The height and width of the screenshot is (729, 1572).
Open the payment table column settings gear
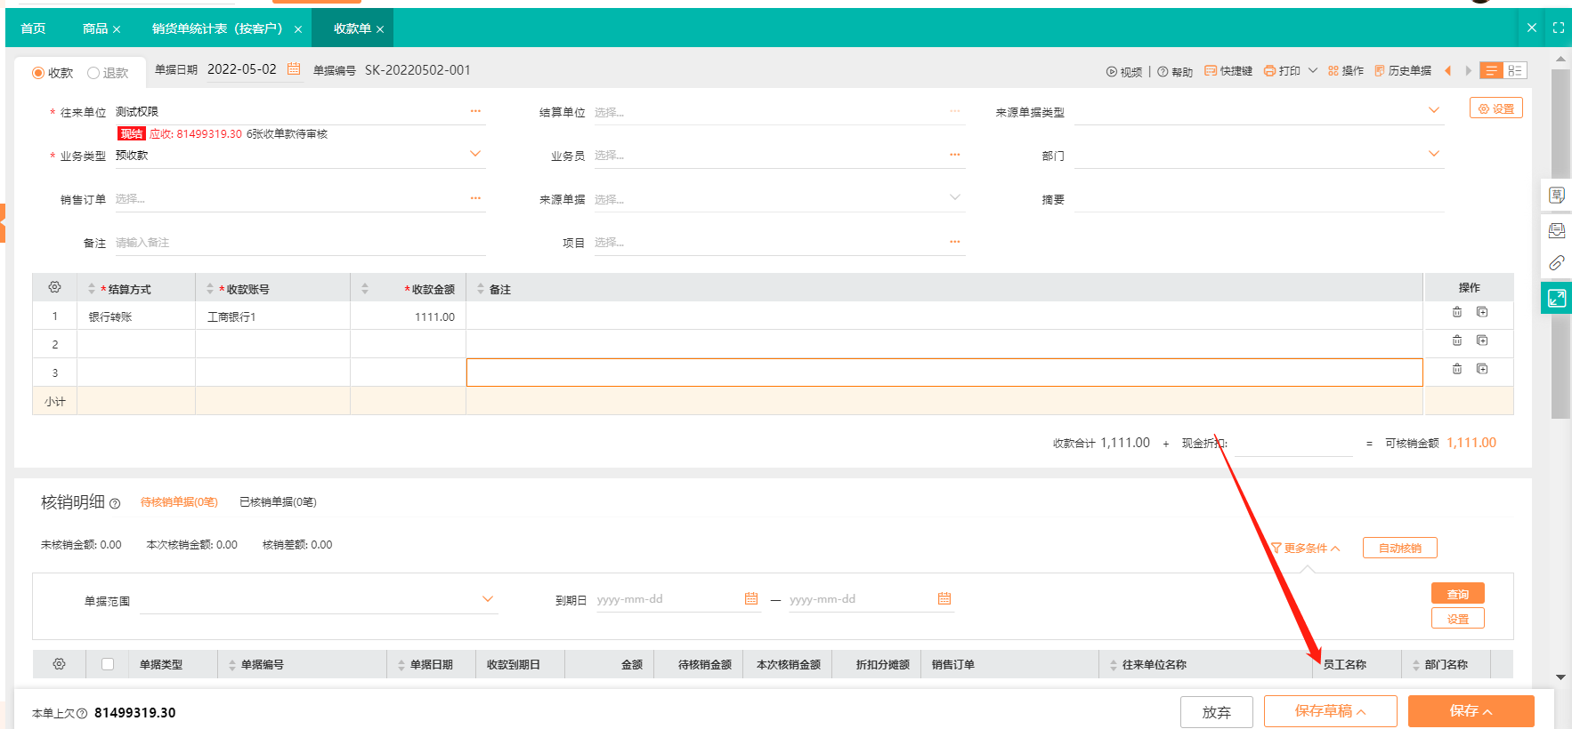[x=55, y=288]
